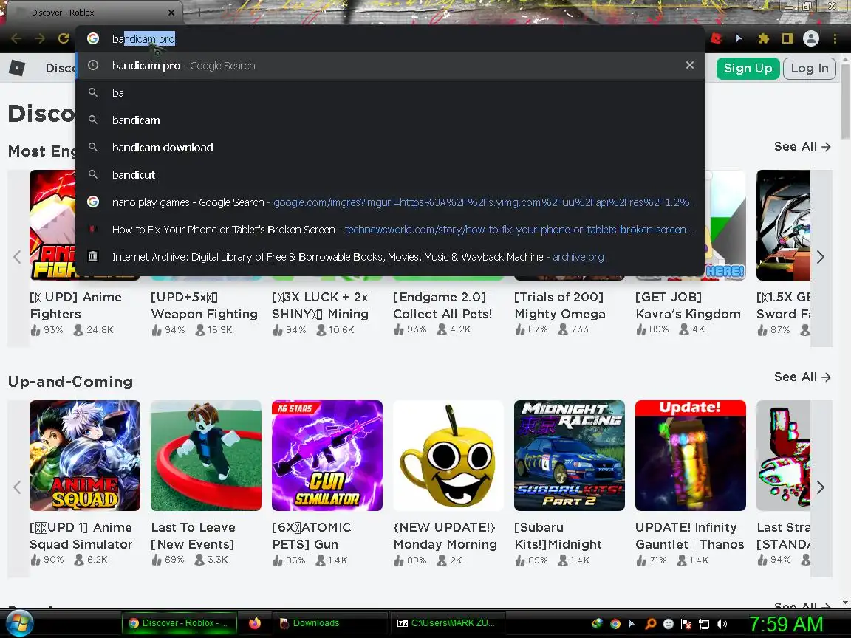The width and height of the screenshot is (851, 638).
Task: Open Infinity Gauntlet Thanos thumbnail
Action: 691,456
